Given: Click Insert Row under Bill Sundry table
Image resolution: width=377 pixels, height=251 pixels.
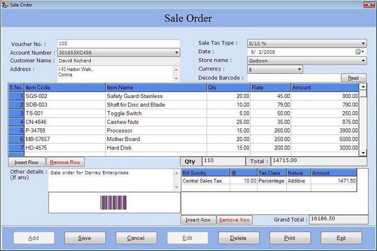Looking at the screenshot, I should pyautogui.click(x=198, y=220).
